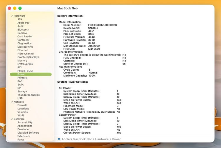Select PCI in the sidebar

(19, 67)
